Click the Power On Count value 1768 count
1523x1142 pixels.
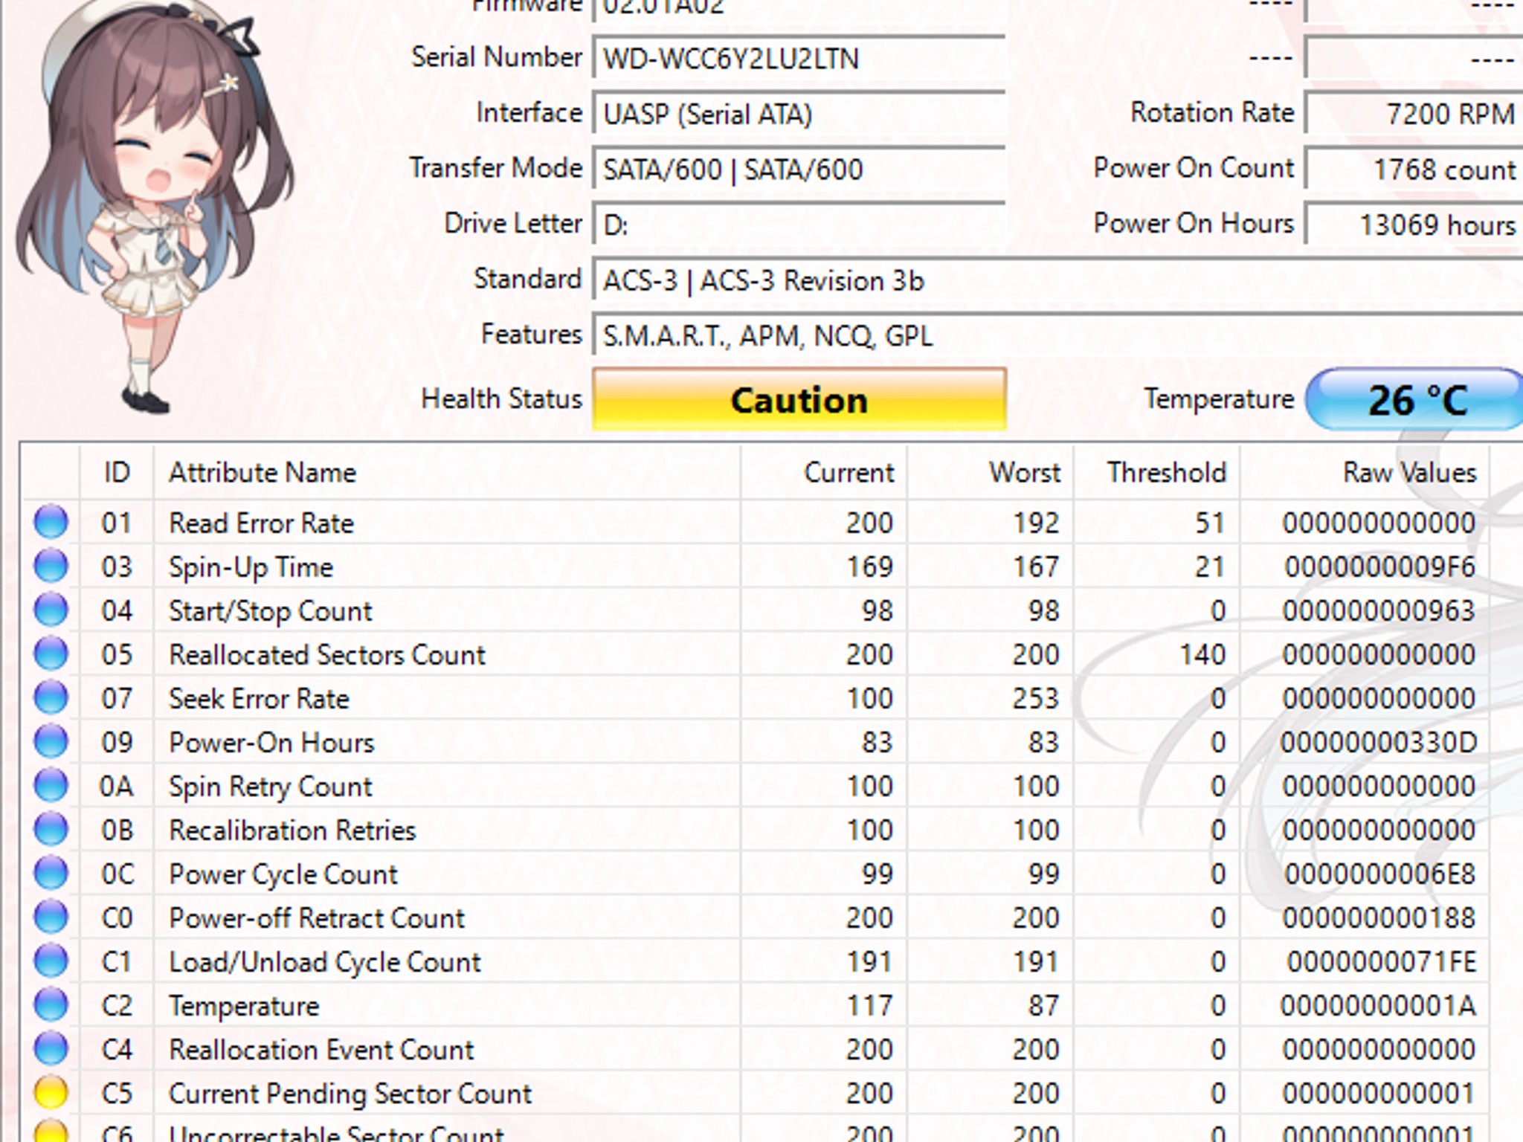(1414, 170)
